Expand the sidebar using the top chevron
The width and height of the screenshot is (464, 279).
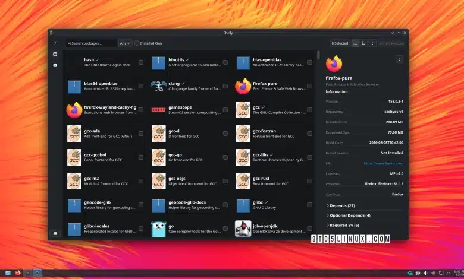click(55, 43)
